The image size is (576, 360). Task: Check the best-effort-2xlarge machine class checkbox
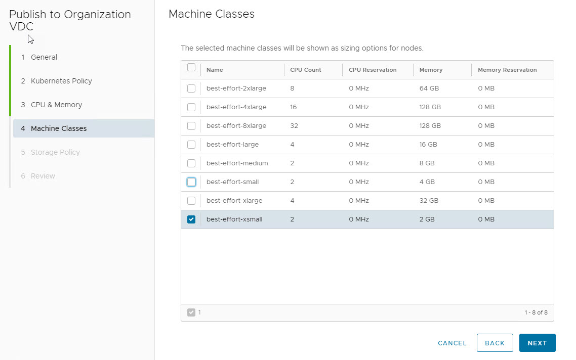pyautogui.click(x=191, y=88)
